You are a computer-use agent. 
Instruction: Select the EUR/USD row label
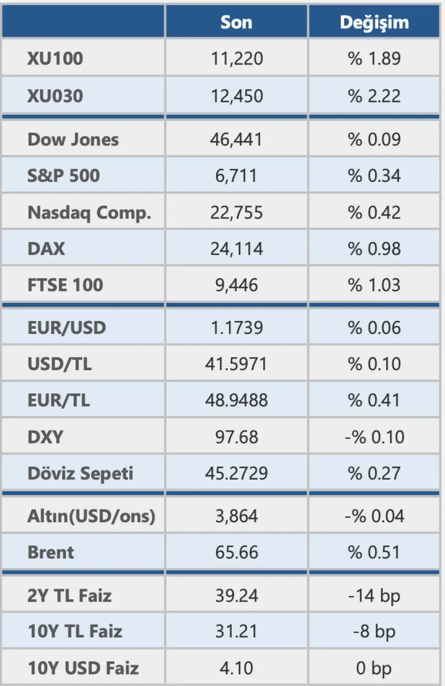[67, 328]
